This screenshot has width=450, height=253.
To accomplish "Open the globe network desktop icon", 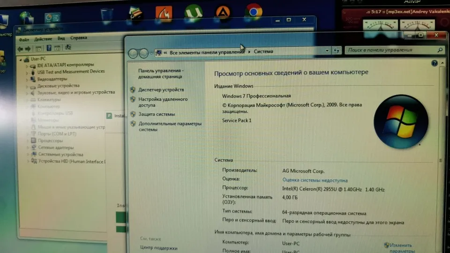I will 27,17.
